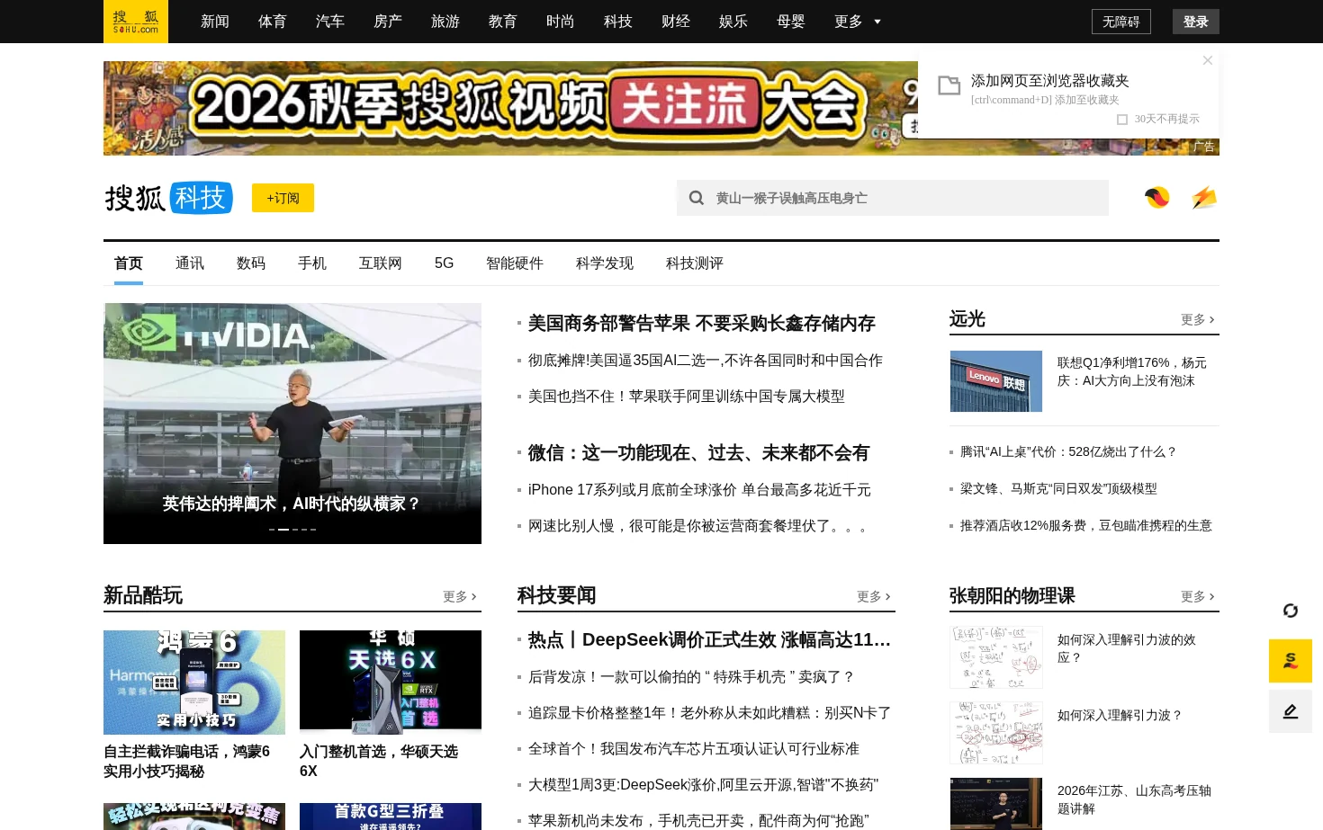The width and height of the screenshot is (1323, 830).
Task: Click the +订阅 subscribe button
Action: tap(283, 198)
